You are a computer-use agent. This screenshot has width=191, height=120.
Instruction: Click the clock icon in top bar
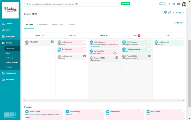(169, 4)
